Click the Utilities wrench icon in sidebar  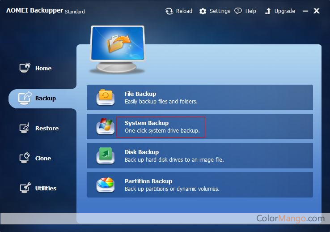(25, 188)
